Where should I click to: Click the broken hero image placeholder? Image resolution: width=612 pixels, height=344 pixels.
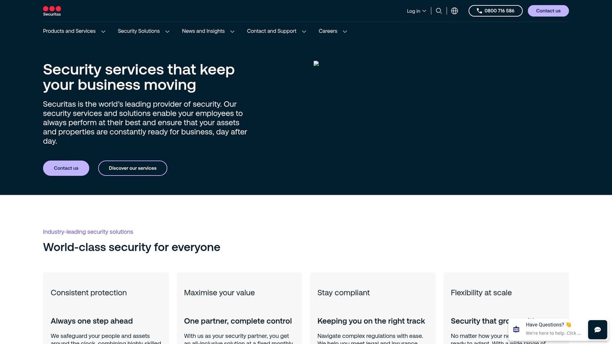[x=316, y=64]
